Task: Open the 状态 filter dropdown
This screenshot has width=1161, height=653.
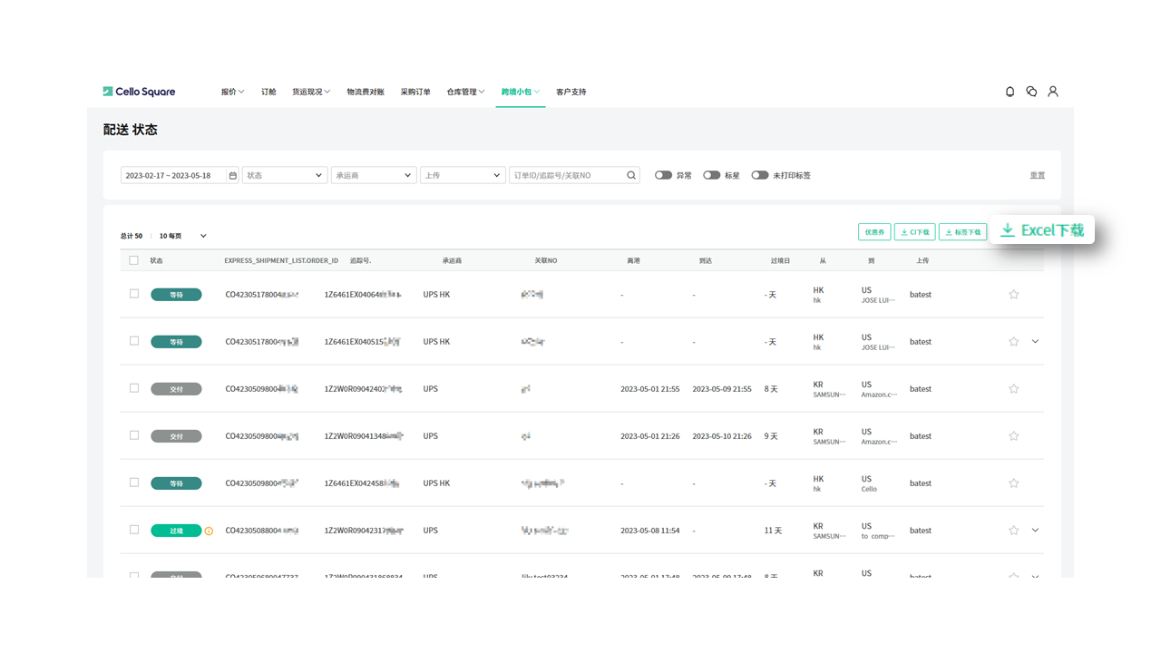Action: (x=284, y=175)
